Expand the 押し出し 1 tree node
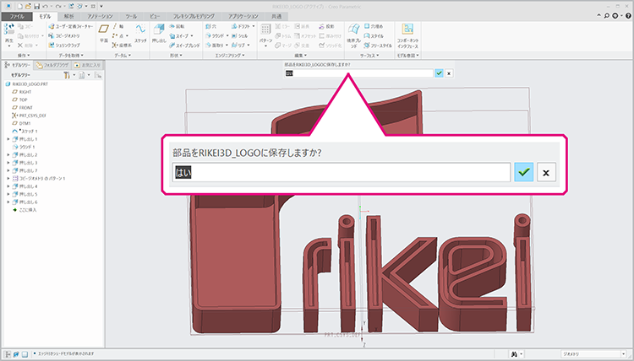The image size is (634, 361). pos(8,140)
